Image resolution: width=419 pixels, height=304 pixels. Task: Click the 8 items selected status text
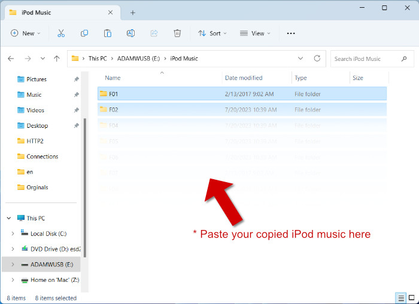tap(56, 298)
